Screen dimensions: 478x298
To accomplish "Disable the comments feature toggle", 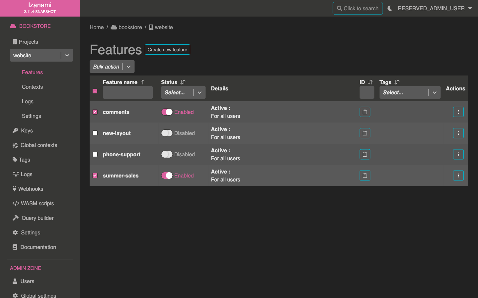I will [167, 112].
